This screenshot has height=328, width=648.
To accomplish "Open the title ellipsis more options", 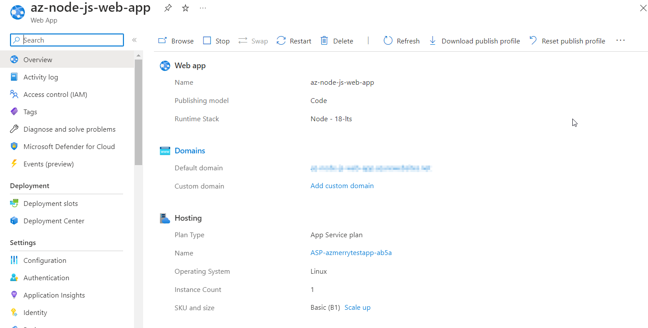I will click(203, 8).
